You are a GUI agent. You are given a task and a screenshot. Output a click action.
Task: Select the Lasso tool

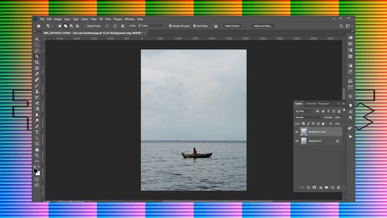37,51
